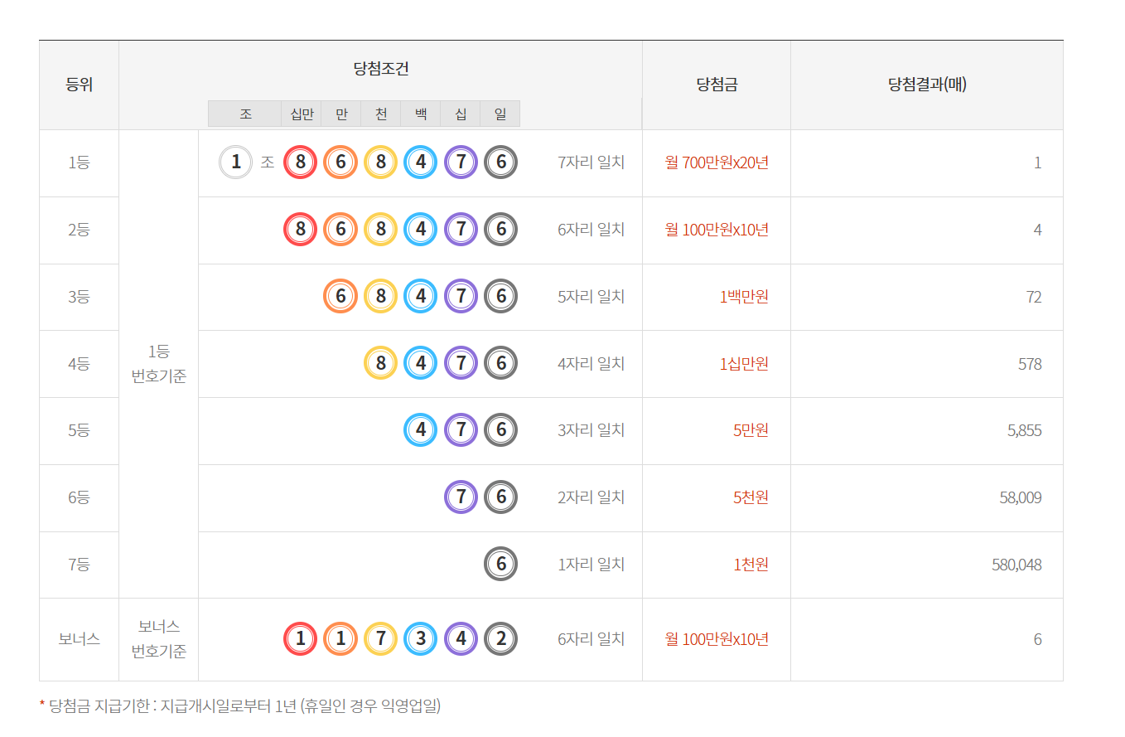
Task: Click the purple 4 ball in the 보너스 row
Action: tap(461, 639)
